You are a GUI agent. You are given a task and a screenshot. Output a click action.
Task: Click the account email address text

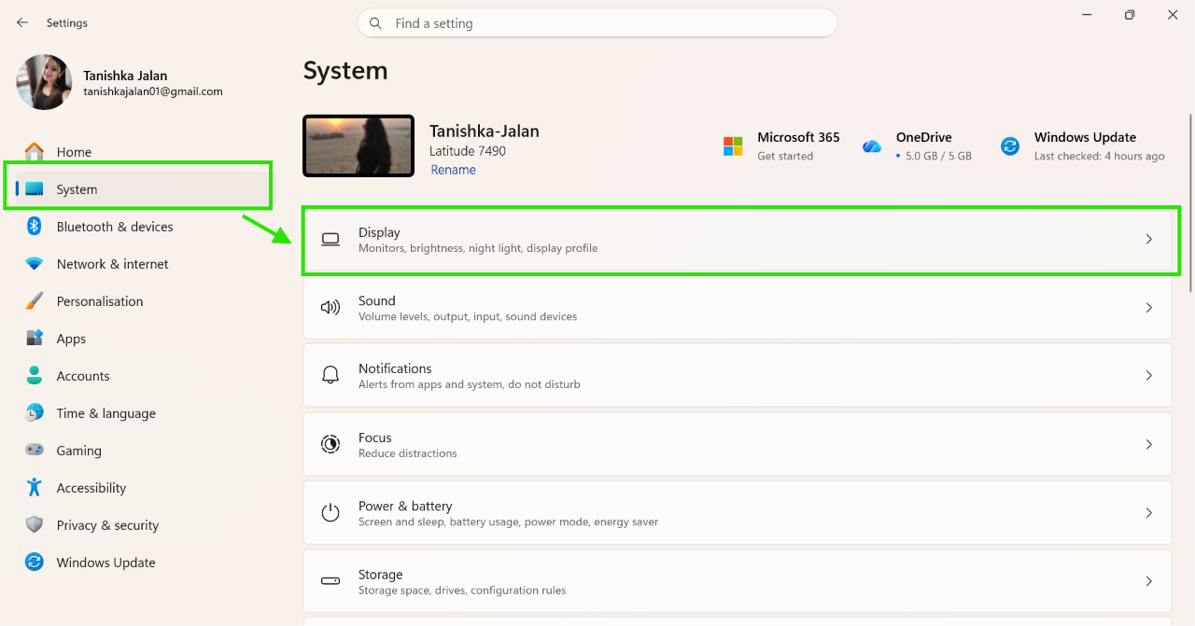click(x=153, y=91)
